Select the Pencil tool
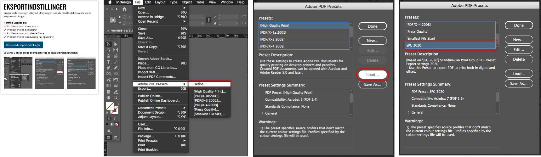The width and height of the screenshot is (541, 157). (x=116, y=68)
